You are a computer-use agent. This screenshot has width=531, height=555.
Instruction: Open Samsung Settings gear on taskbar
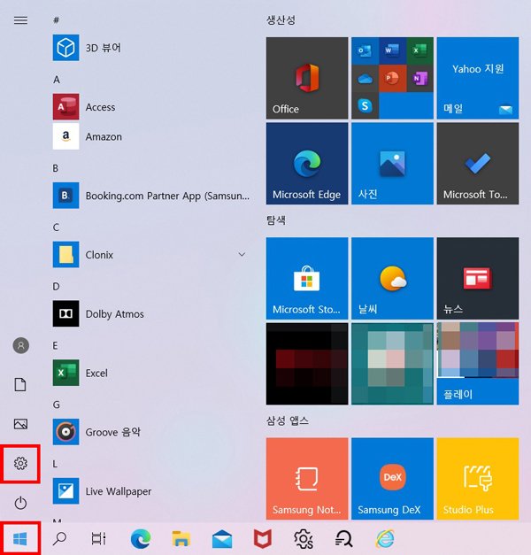[304, 539]
